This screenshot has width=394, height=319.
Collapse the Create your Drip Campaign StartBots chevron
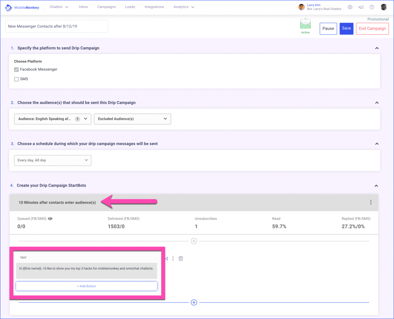click(376, 186)
